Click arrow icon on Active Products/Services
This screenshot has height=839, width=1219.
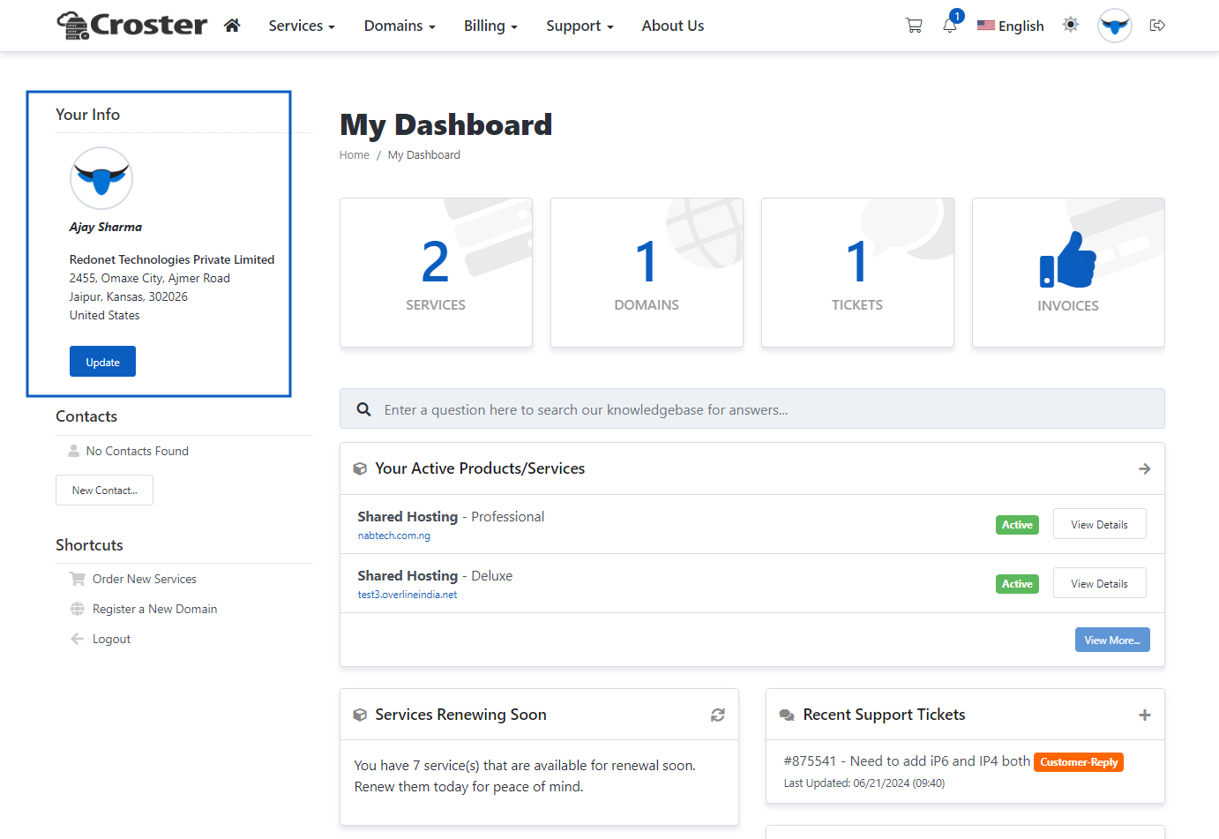pos(1144,468)
